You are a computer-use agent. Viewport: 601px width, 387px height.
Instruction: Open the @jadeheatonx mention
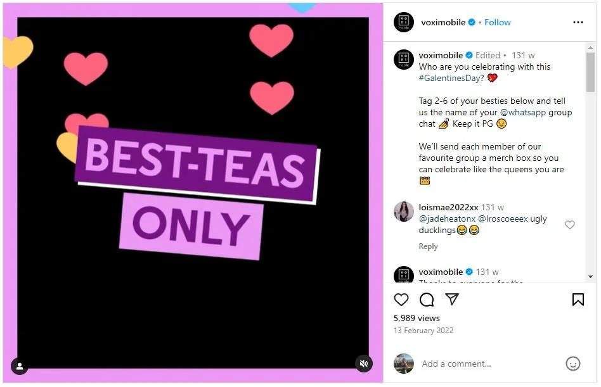point(447,219)
